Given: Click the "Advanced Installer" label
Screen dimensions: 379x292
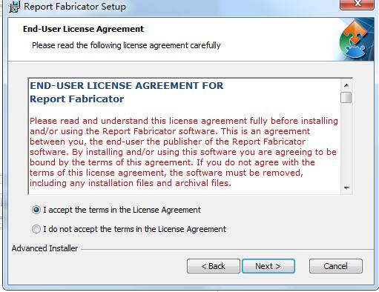Looking at the screenshot, I should click(45, 248).
